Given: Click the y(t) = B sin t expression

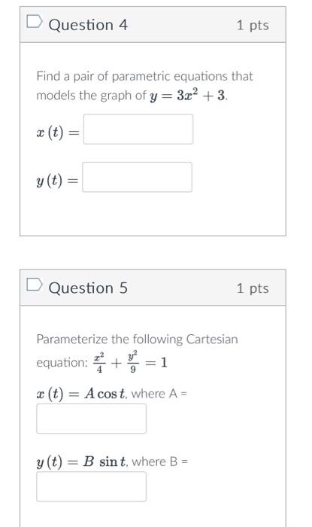Looking at the screenshot, I should tap(82, 462).
